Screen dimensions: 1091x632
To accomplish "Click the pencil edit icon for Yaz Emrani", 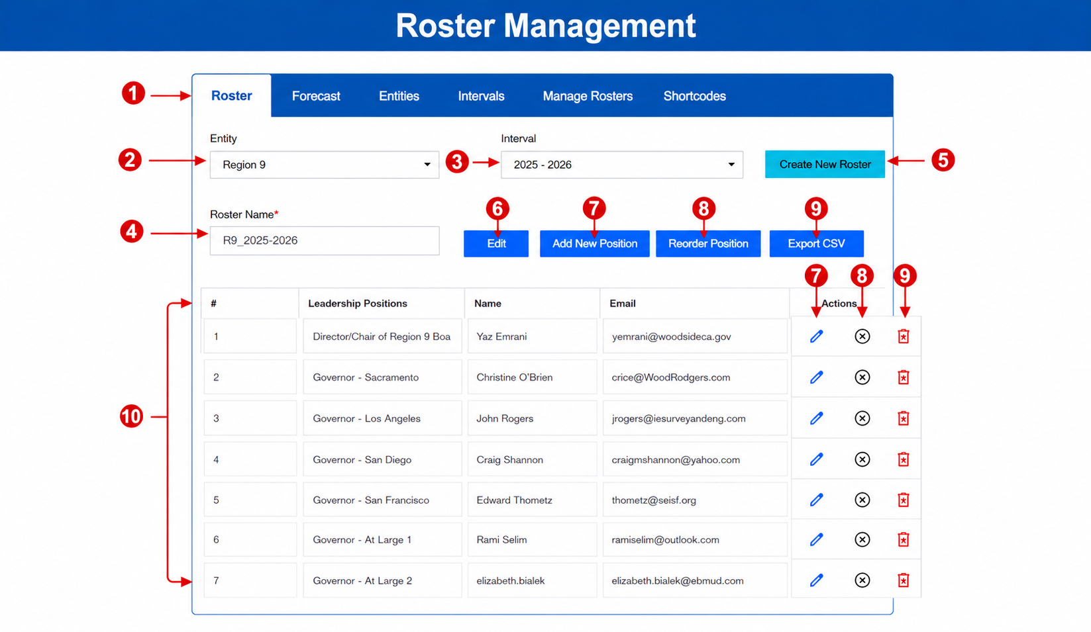I will 816,336.
